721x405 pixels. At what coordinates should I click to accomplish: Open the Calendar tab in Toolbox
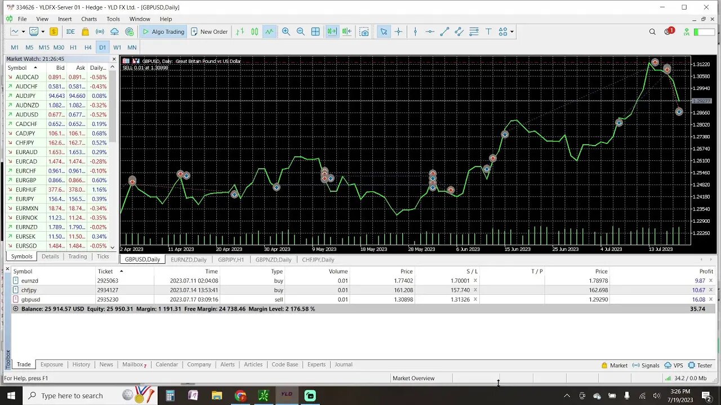pos(167,364)
